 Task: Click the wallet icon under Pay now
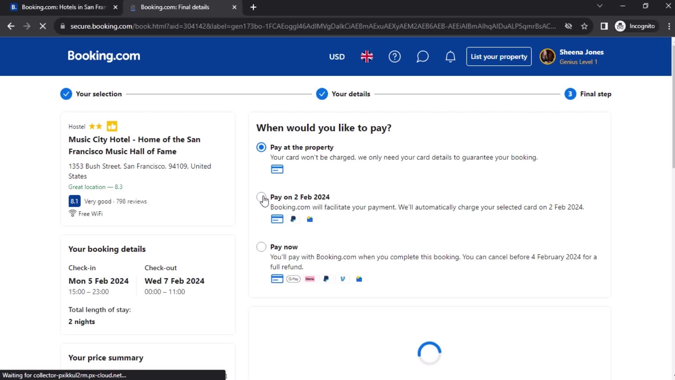coord(359,279)
